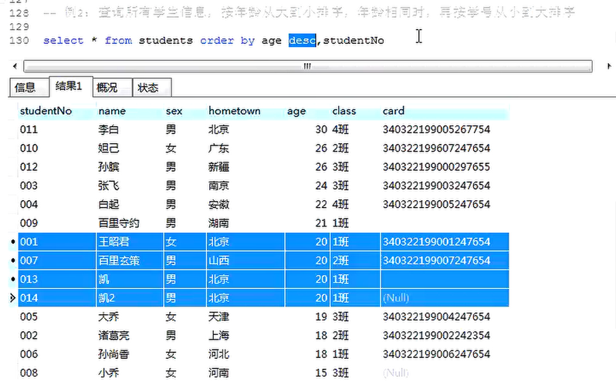Select the 结果1 tab
This screenshot has width=616, height=385.
tap(71, 86)
